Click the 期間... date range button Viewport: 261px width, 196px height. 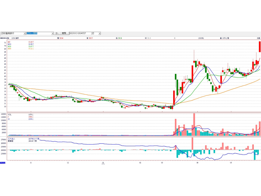pyautogui.click(x=65, y=33)
